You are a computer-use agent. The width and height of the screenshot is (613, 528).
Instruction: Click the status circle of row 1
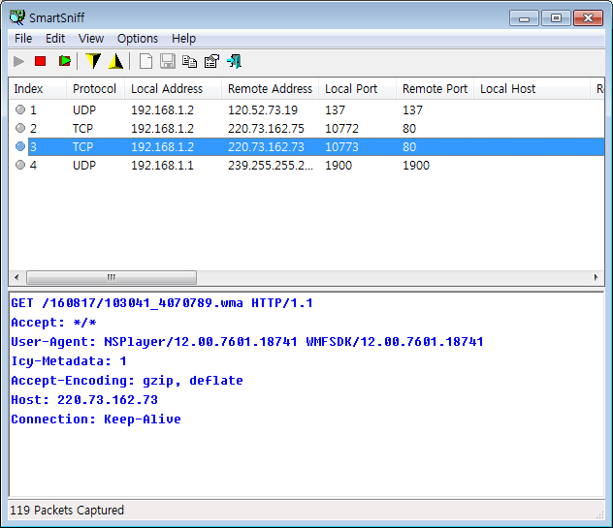[x=20, y=109]
